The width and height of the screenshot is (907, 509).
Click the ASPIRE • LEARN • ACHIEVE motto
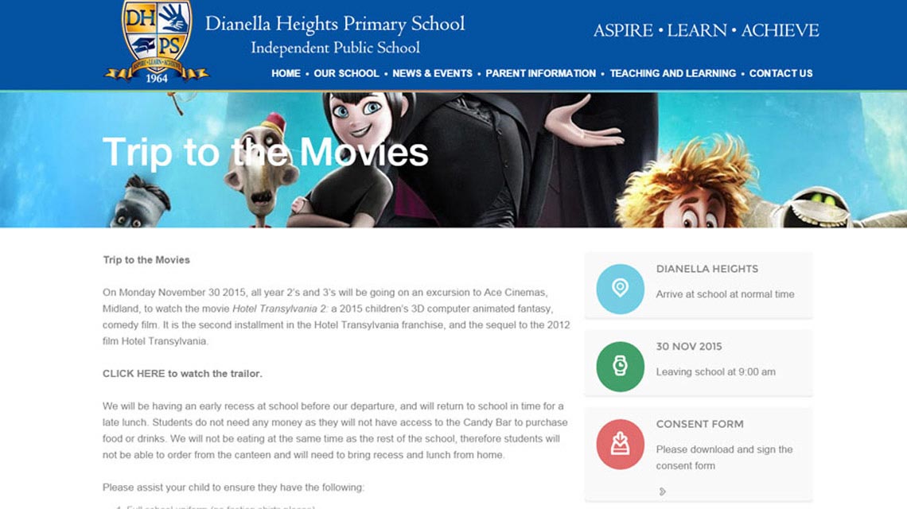pos(707,30)
